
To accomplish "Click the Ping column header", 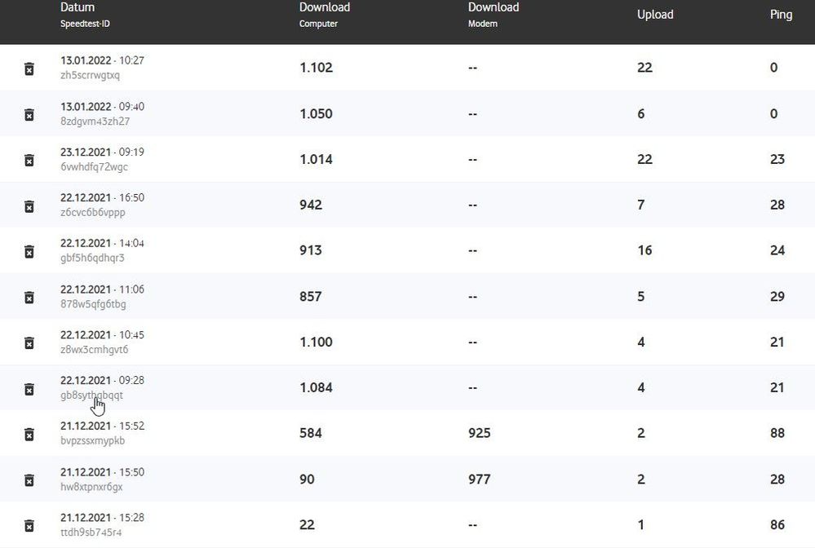I will tap(781, 15).
